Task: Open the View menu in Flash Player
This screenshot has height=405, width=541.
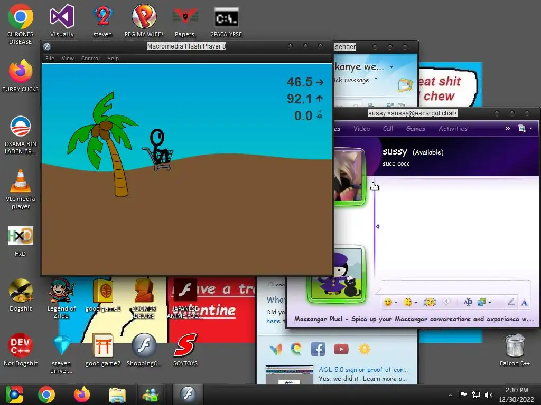Action: pyautogui.click(x=68, y=58)
